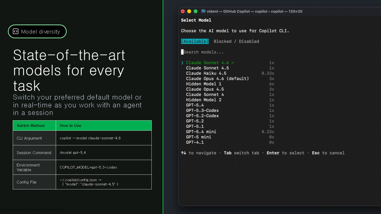Click the Config File table row
This screenshot has height=214, width=381.
(x=82, y=182)
